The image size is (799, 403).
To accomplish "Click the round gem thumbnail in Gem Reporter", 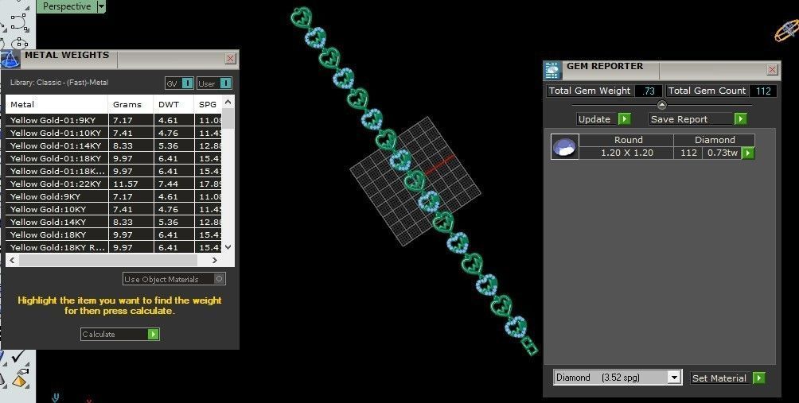I will 564,147.
